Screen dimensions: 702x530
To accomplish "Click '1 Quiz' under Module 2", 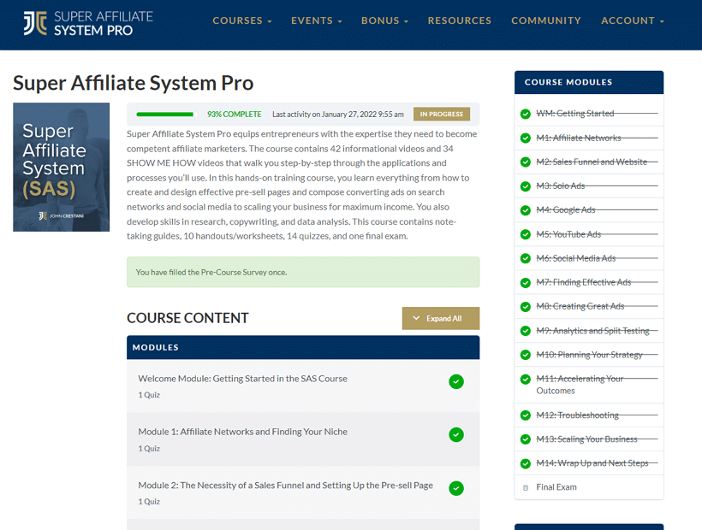I will click(149, 502).
